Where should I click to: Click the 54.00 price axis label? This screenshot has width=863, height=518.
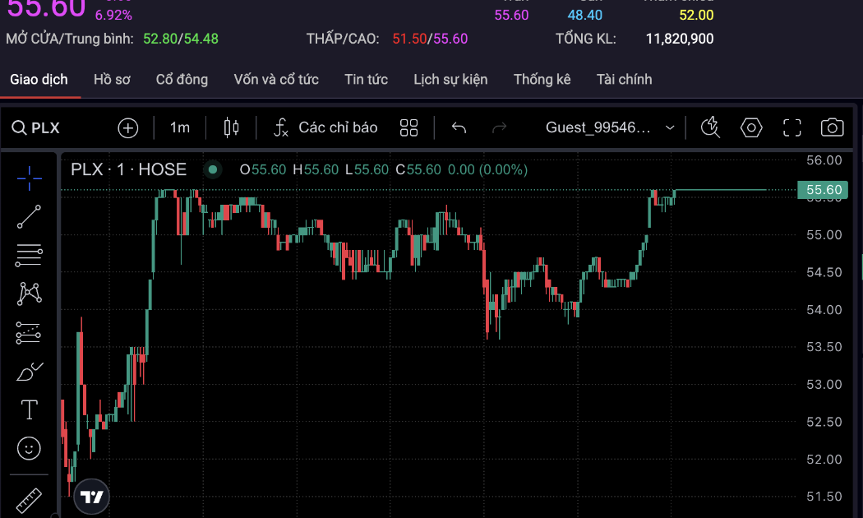(x=824, y=309)
